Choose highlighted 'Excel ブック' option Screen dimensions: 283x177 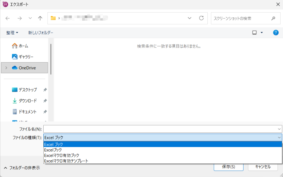coord(163,144)
